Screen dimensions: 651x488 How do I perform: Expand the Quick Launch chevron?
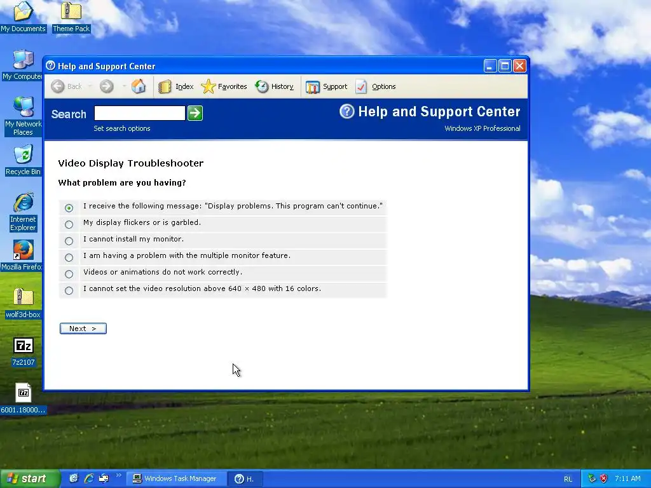click(118, 475)
